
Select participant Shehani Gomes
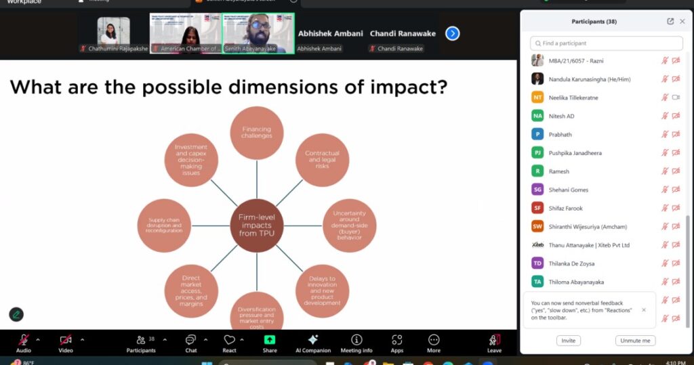point(605,190)
